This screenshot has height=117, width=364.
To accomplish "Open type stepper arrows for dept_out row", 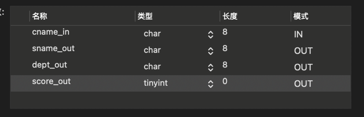I will [x=210, y=67].
